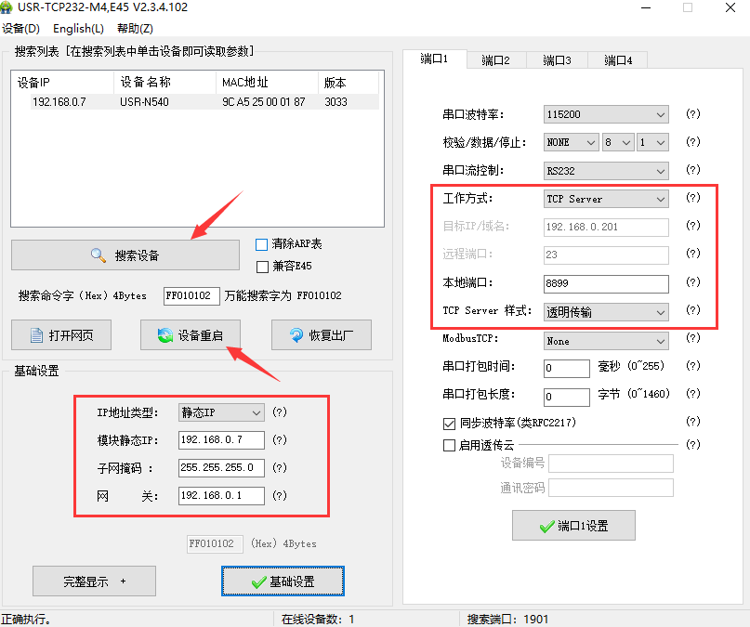Enable the 启用透传云 checkbox
This screenshot has width=750, height=627.
coord(450,445)
